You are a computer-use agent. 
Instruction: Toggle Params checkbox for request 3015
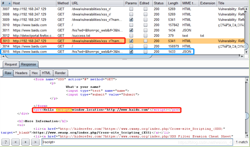131,52
